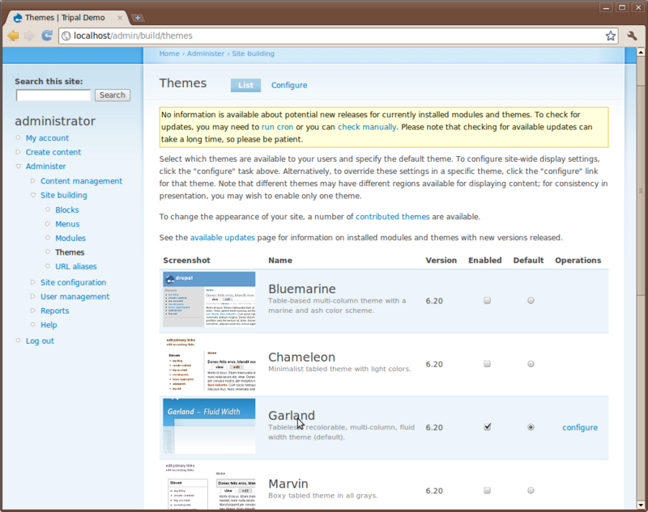Set Marvin as the default theme

click(x=531, y=490)
